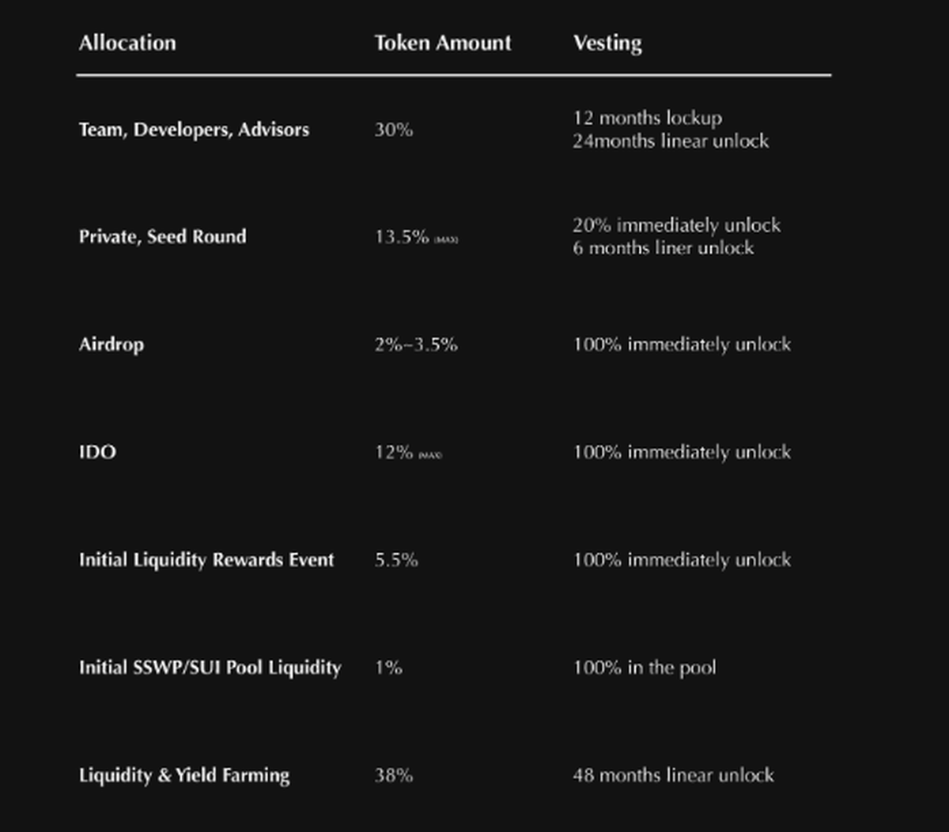Select Liquidity & Yield Farming label
Screen dimensions: 949x832
184,775
